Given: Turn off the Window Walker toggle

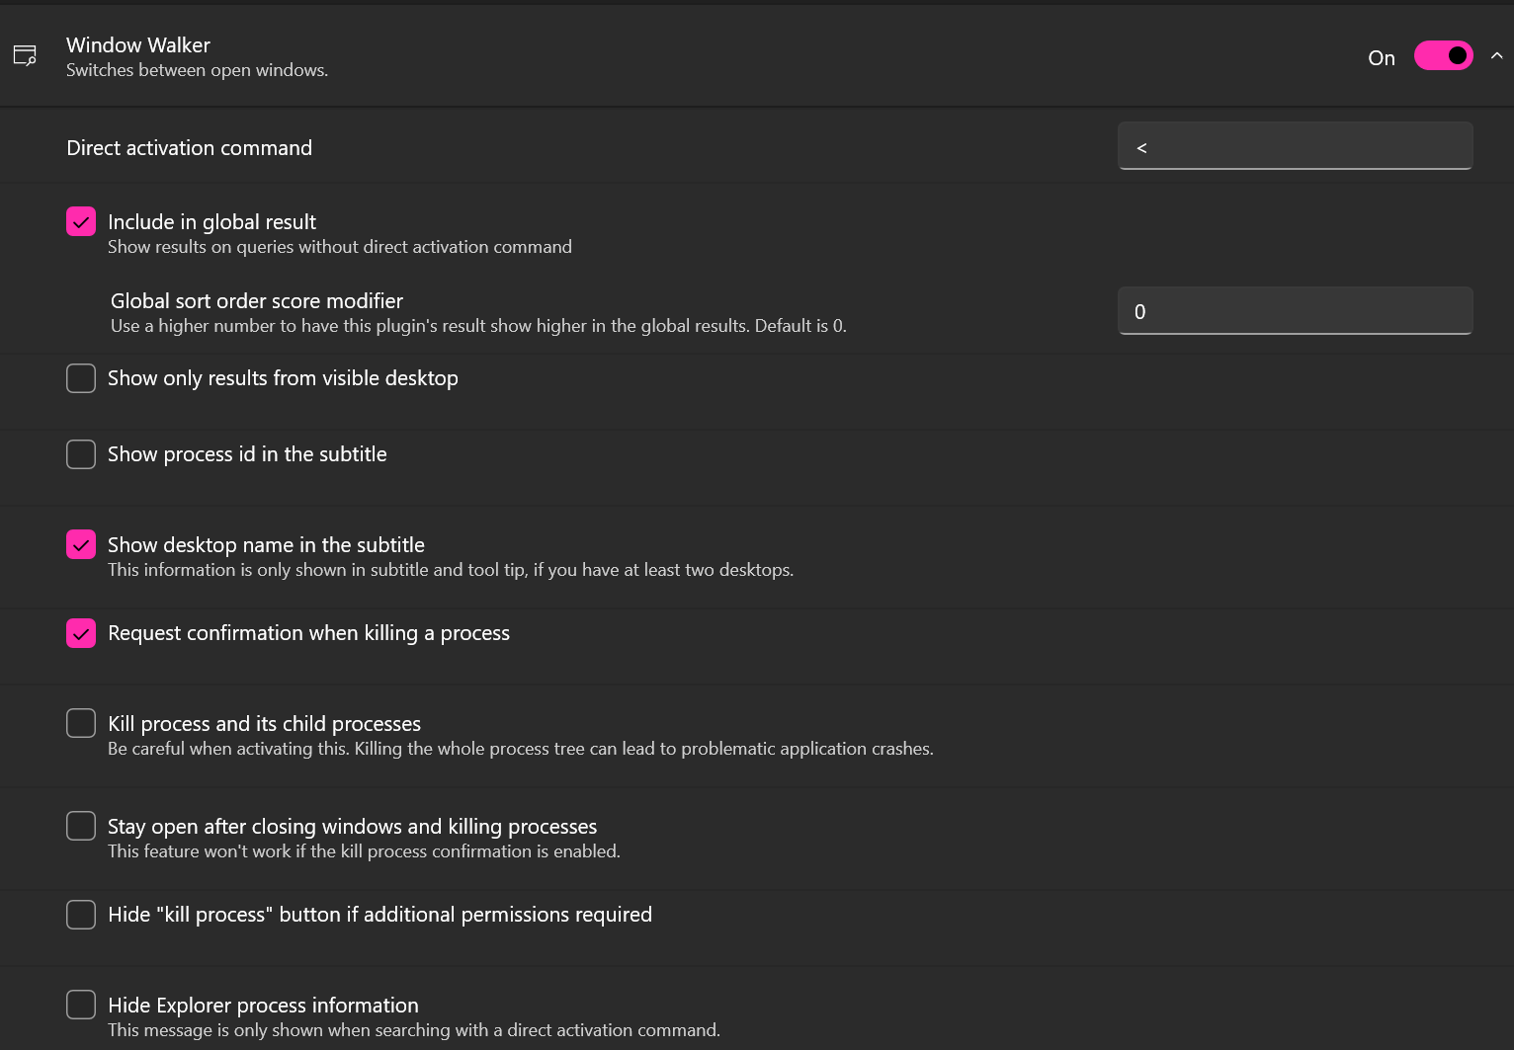Looking at the screenshot, I should coord(1443,56).
